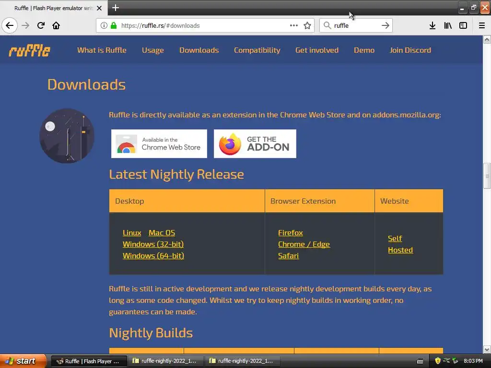Open the Self Hosted website download
This screenshot has height=368, width=491.
point(400,244)
